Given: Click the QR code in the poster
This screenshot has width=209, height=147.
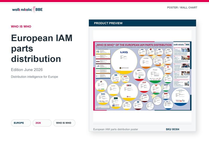Looking at the screenshot, I should click(187, 84).
